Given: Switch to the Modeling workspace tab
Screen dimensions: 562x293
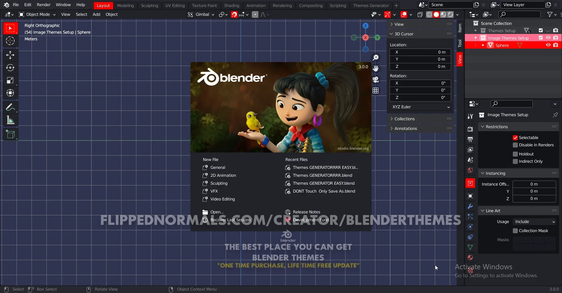Looking at the screenshot, I should point(125,6).
